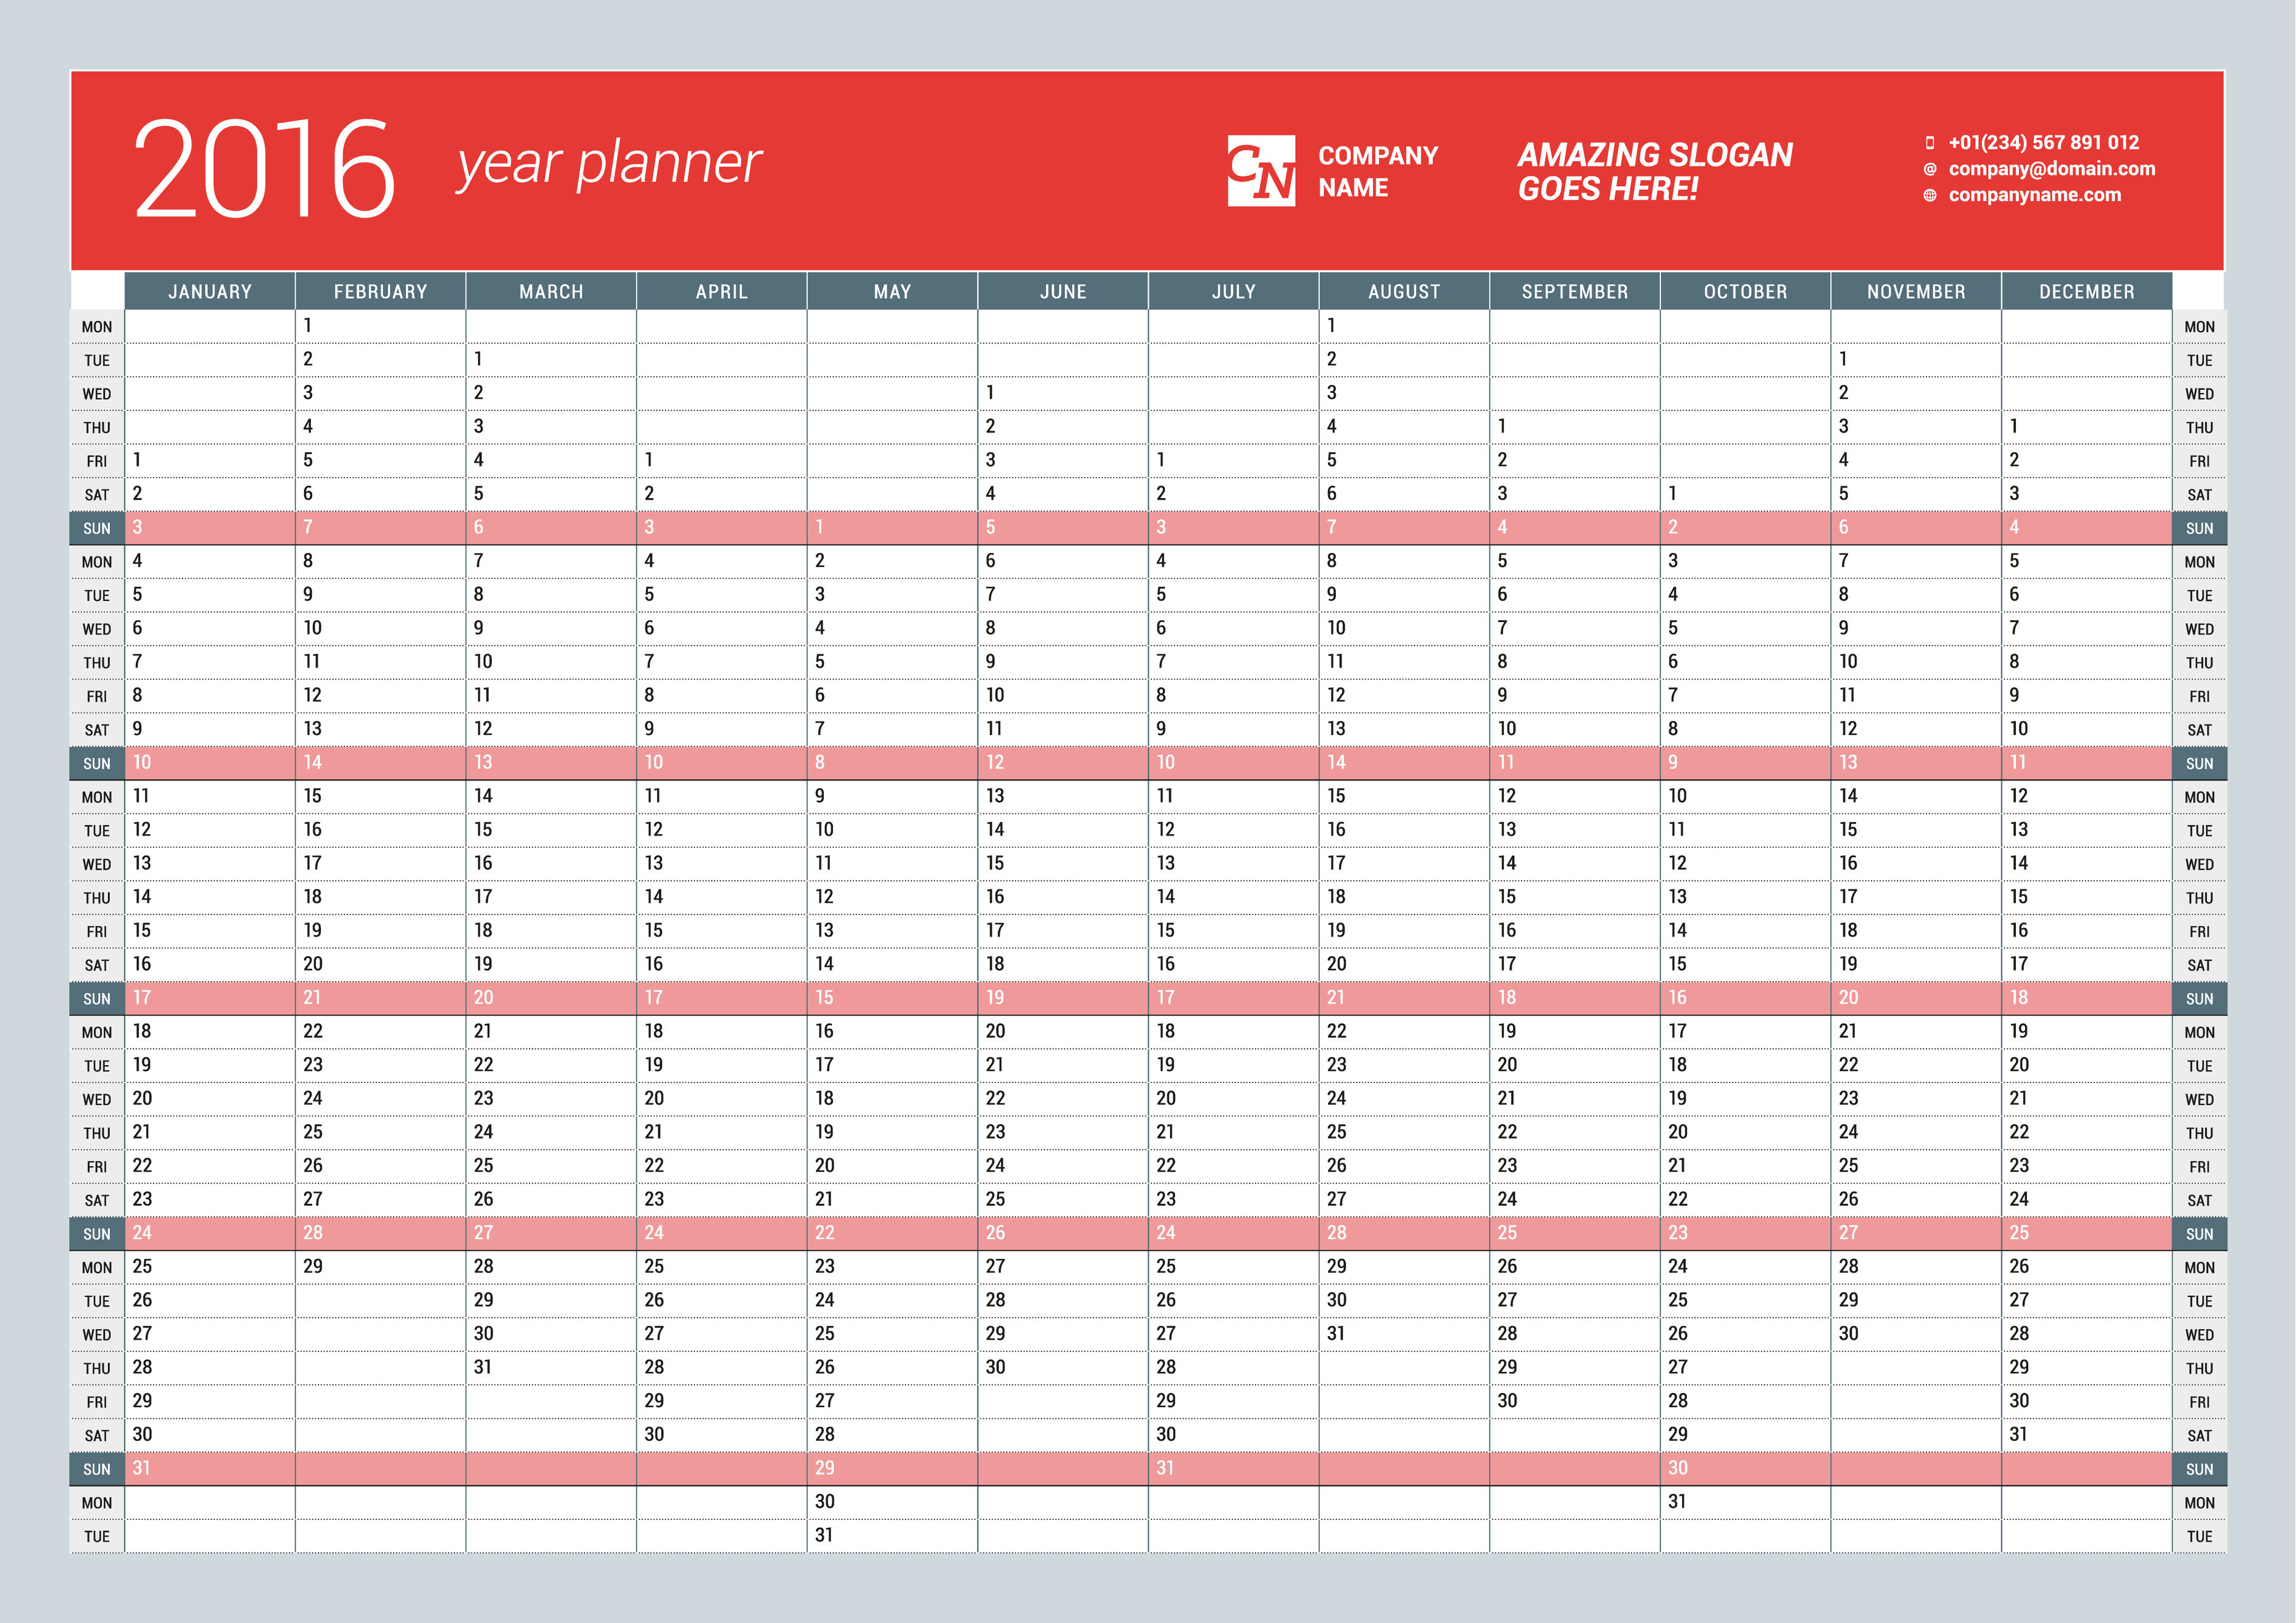Select the phone number +01(234) 567 891 012
Screen dimensions: 2296x1623
[x=2044, y=142]
